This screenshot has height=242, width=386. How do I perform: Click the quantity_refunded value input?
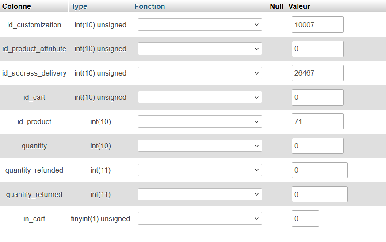pos(319,170)
